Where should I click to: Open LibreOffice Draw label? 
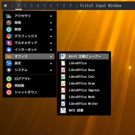[x=82, y=83]
